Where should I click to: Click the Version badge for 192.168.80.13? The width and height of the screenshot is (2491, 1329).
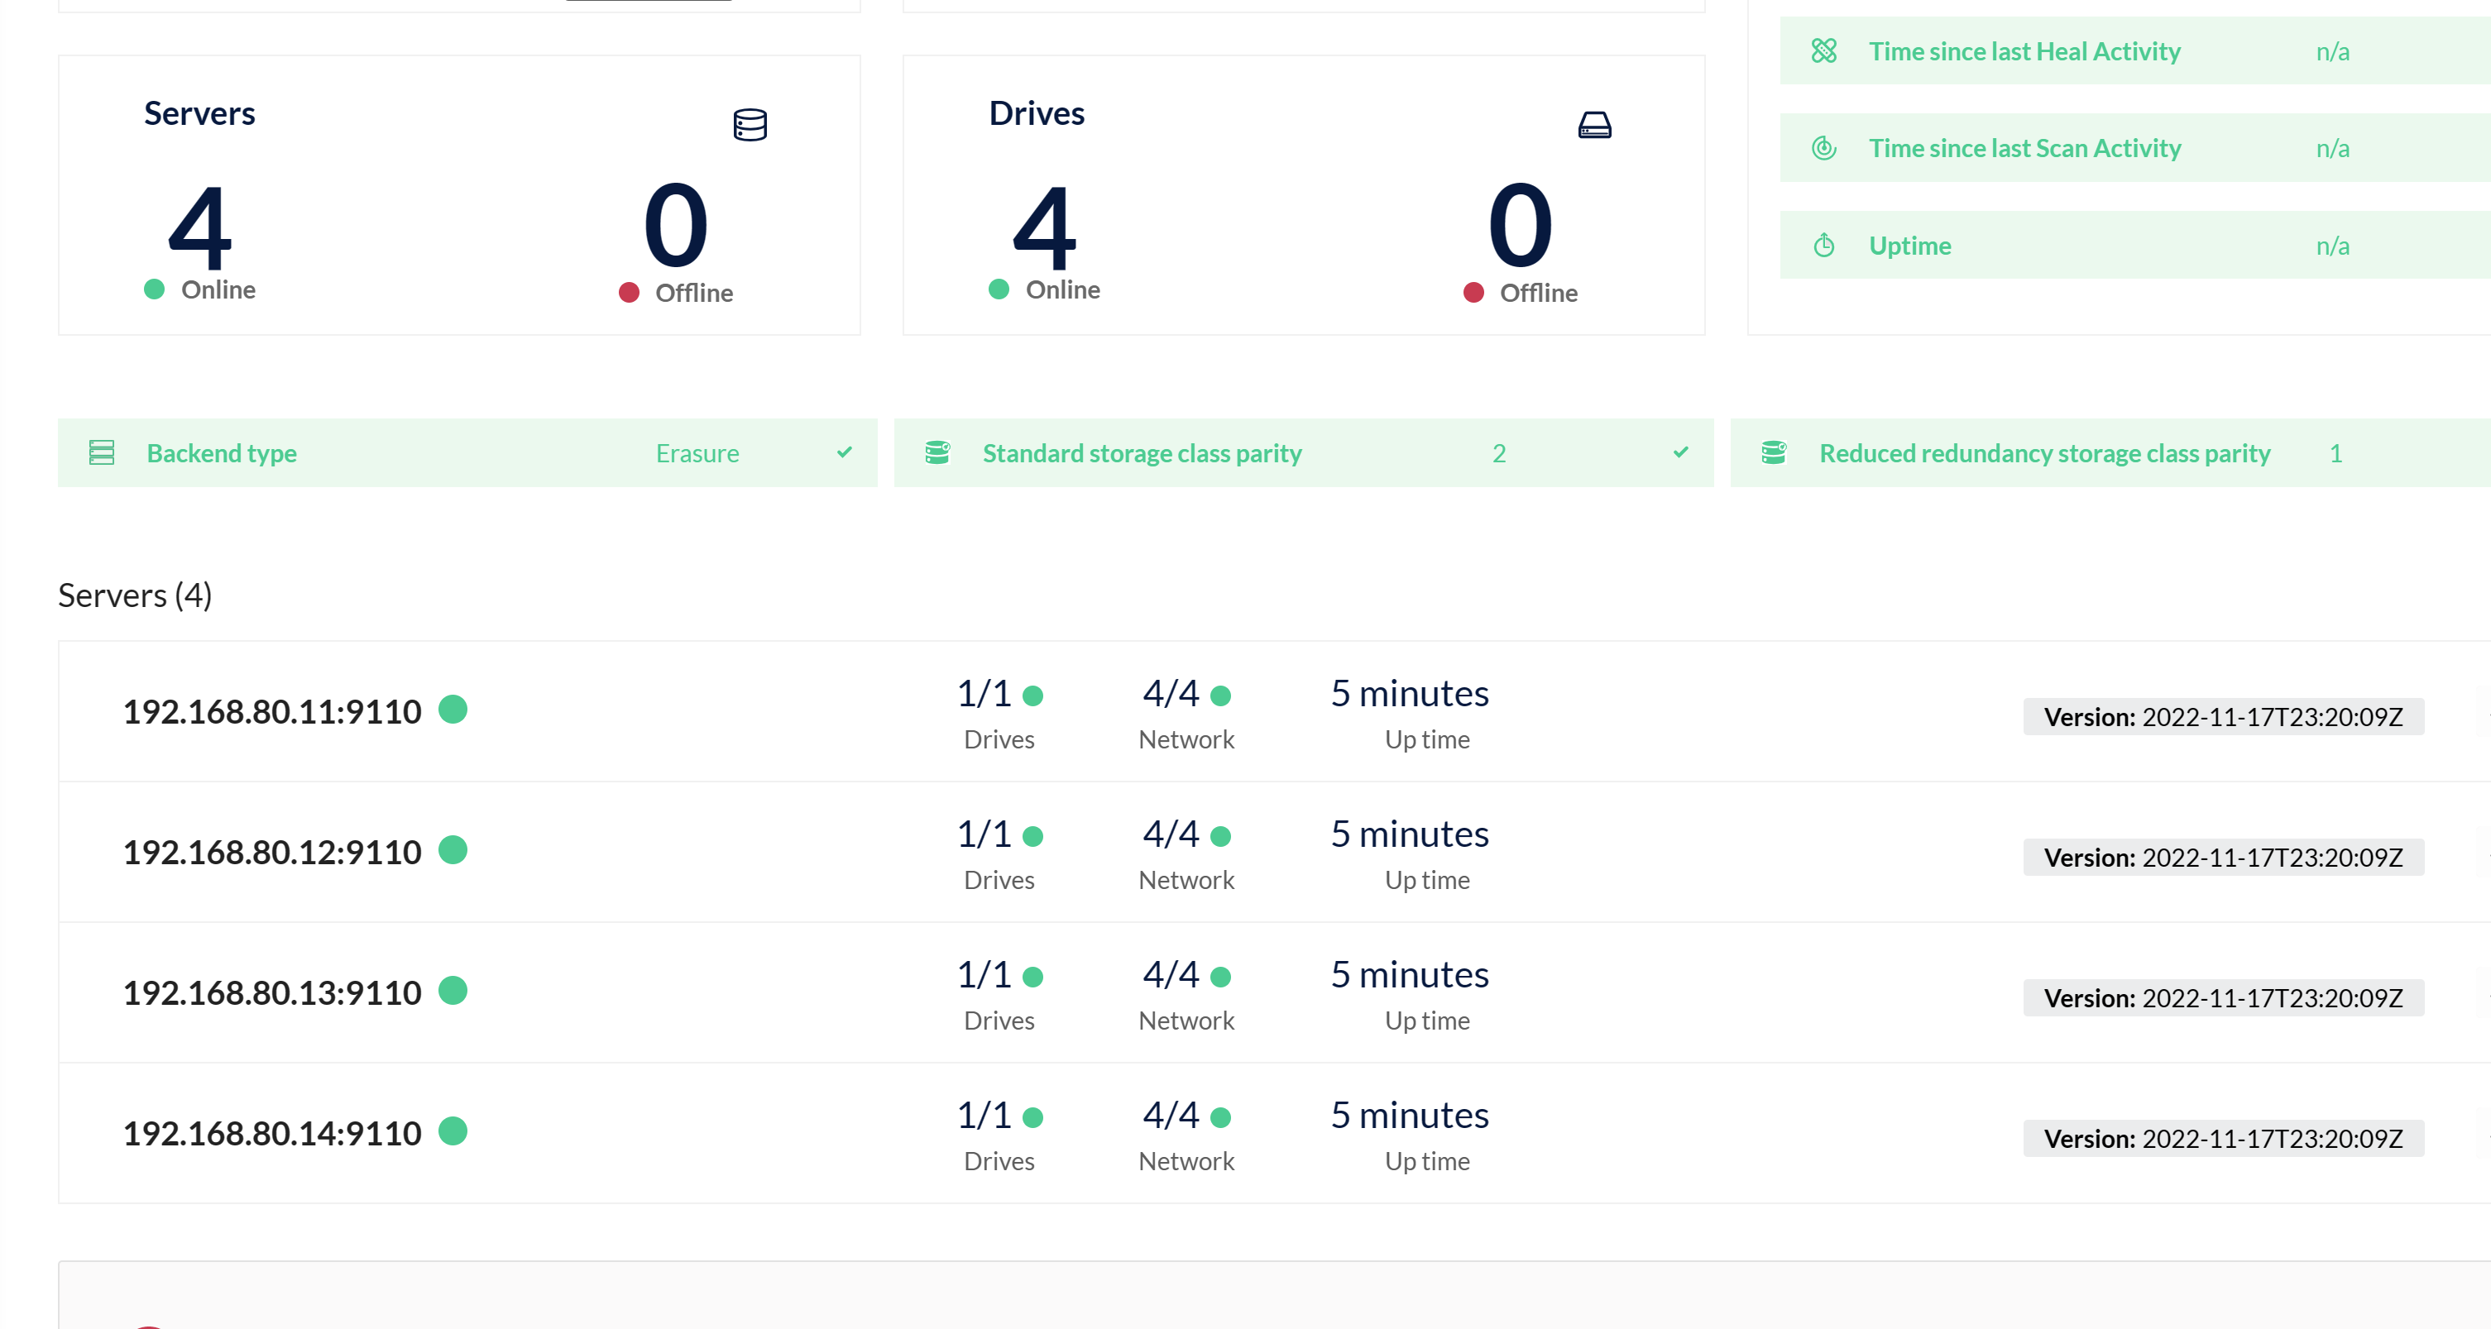[2223, 997]
